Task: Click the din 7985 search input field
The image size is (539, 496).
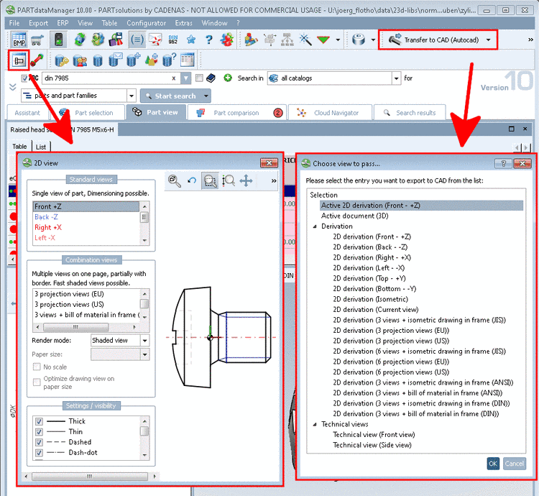Action: click(x=111, y=78)
